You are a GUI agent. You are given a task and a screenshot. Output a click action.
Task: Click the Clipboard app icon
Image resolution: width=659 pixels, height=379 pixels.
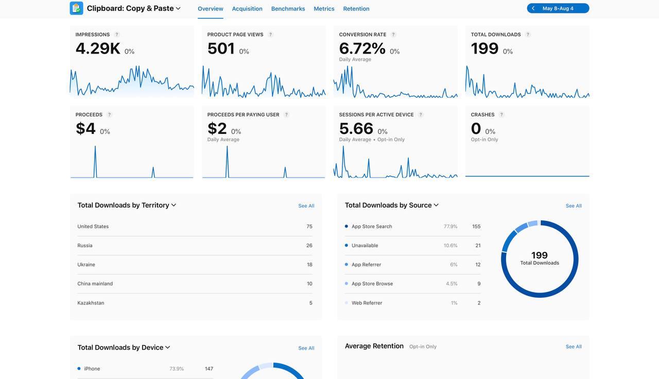pyautogui.click(x=76, y=8)
